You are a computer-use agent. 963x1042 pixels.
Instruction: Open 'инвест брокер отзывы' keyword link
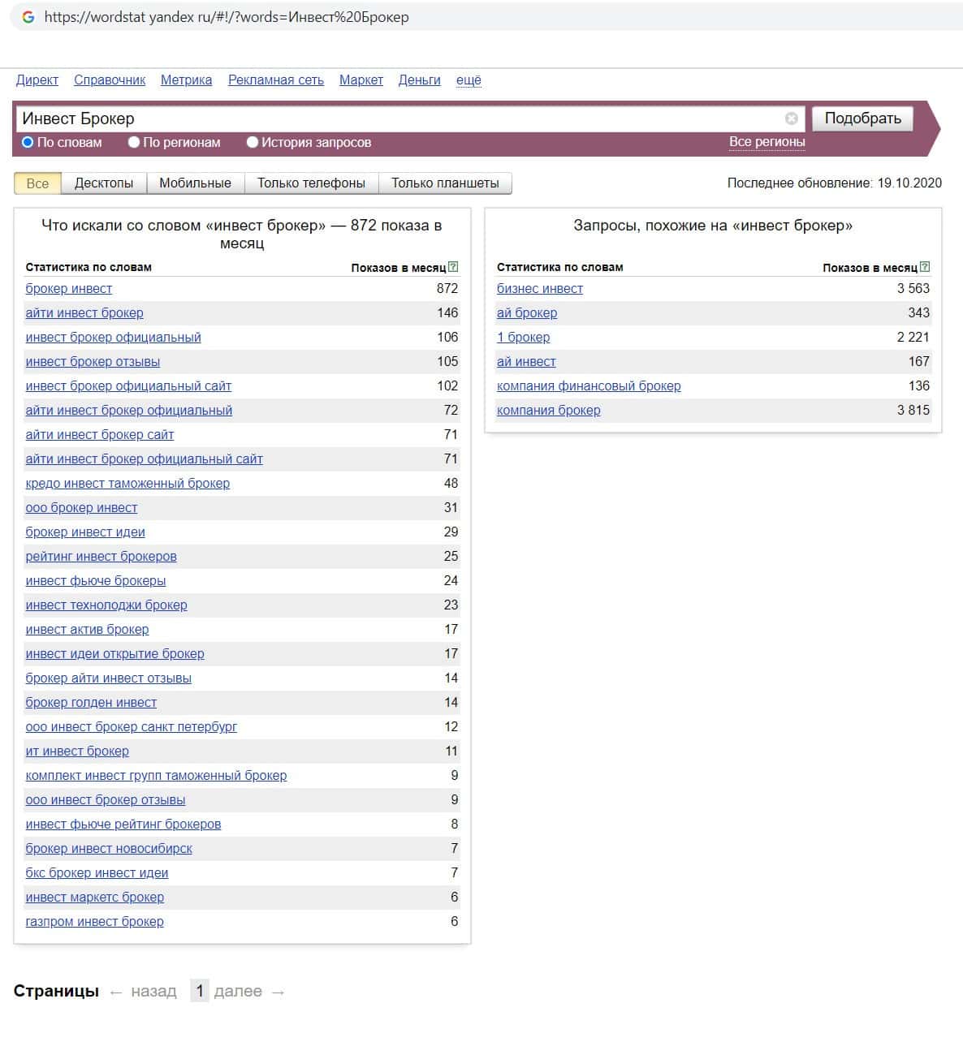(x=93, y=361)
